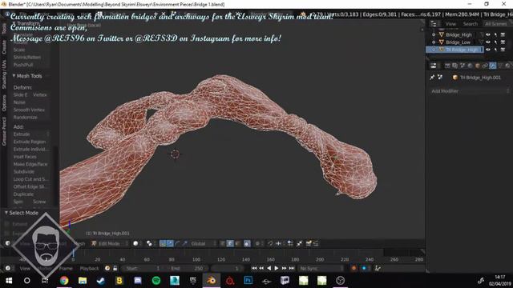The image size is (513, 288).
Task: Select the translate manipulator arrow icon
Action: pyautogui.click(x=170, y=243)
